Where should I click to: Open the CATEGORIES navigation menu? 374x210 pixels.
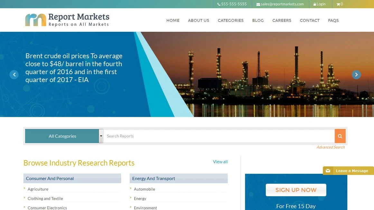click(x=230, y=20)
